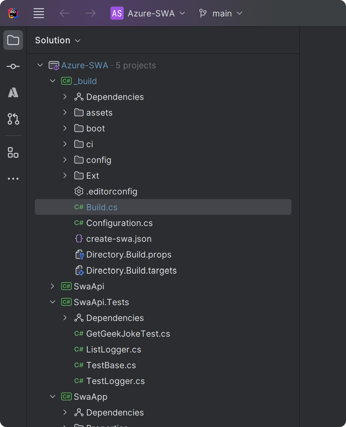Select the Build.cs file
Viewport: 346px width, 427px height.
click(x=102, y=207)
